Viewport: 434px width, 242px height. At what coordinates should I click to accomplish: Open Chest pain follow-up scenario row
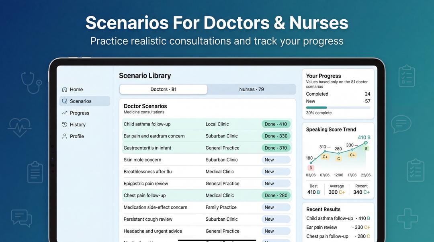207,195
